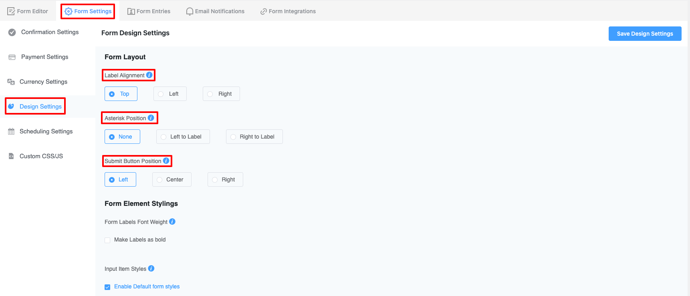Viewport: 690px width, 296px height.
Task: Set submit button position to Center
Action: coord(172,179)
